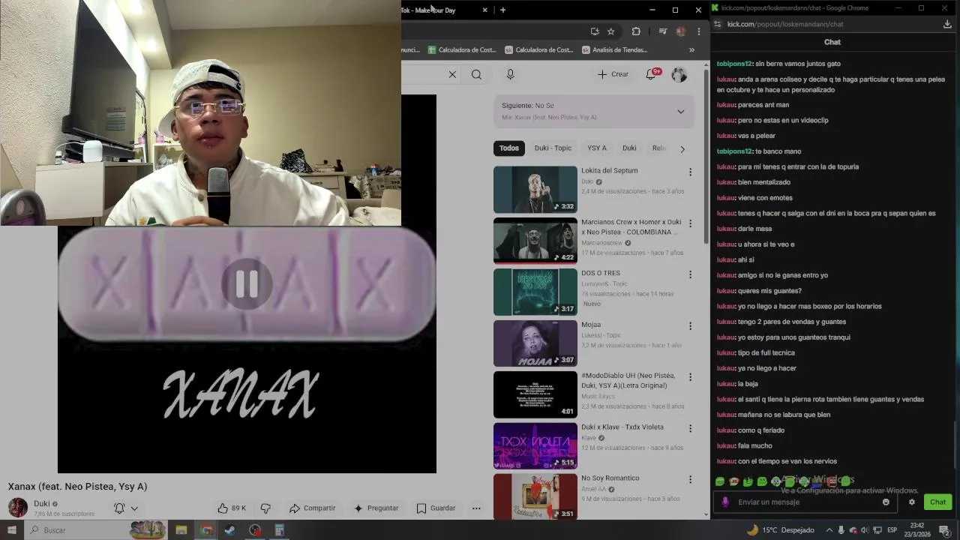Open the first Calculadora de Cost bookmark
The height and width of the screenshot is (540, 960).
(x=462, y=50)
